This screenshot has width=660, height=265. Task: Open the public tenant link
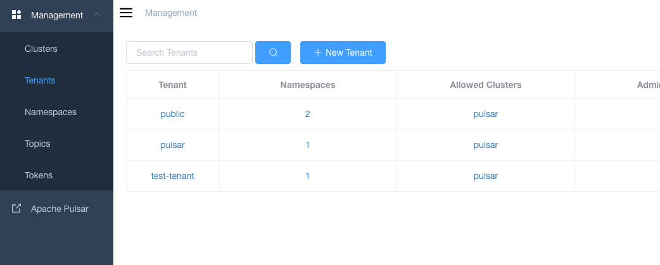click(x=172, y=114)
